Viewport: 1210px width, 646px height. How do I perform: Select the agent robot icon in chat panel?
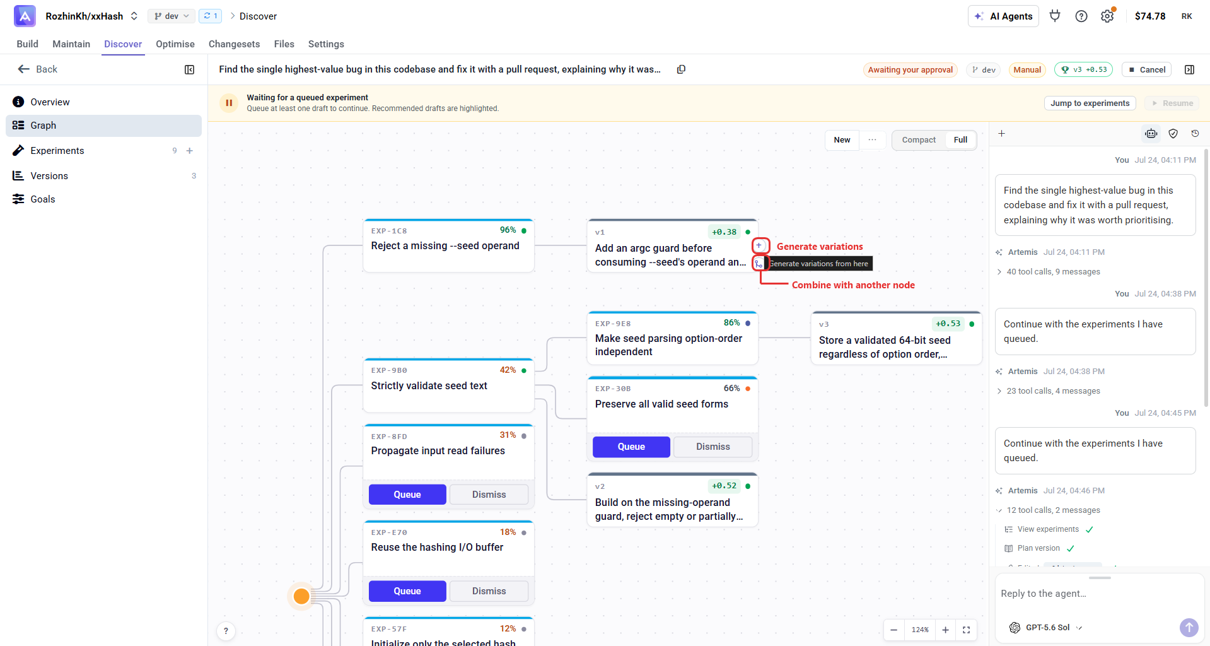(x=1151, y=134)
